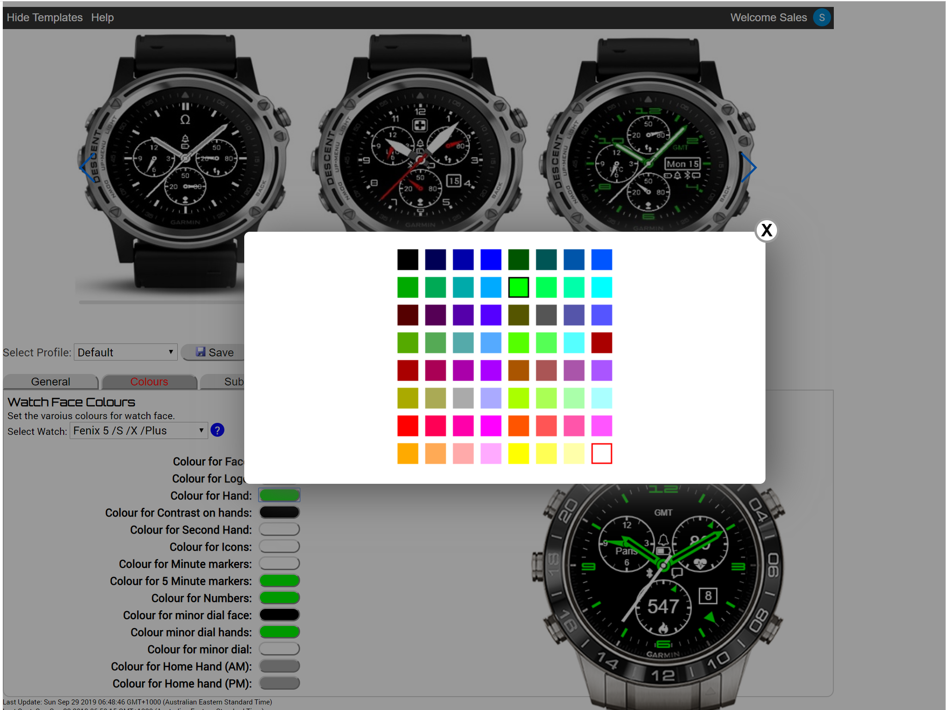Pick the black colour swatch

(408, 259)
